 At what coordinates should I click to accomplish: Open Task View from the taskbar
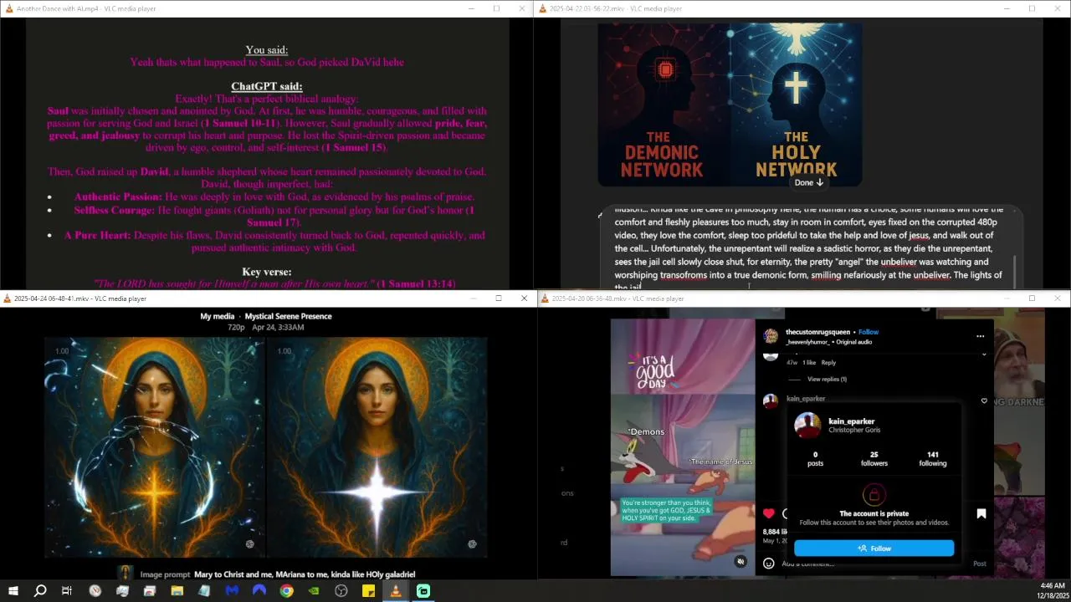click(x=67, y=591)
